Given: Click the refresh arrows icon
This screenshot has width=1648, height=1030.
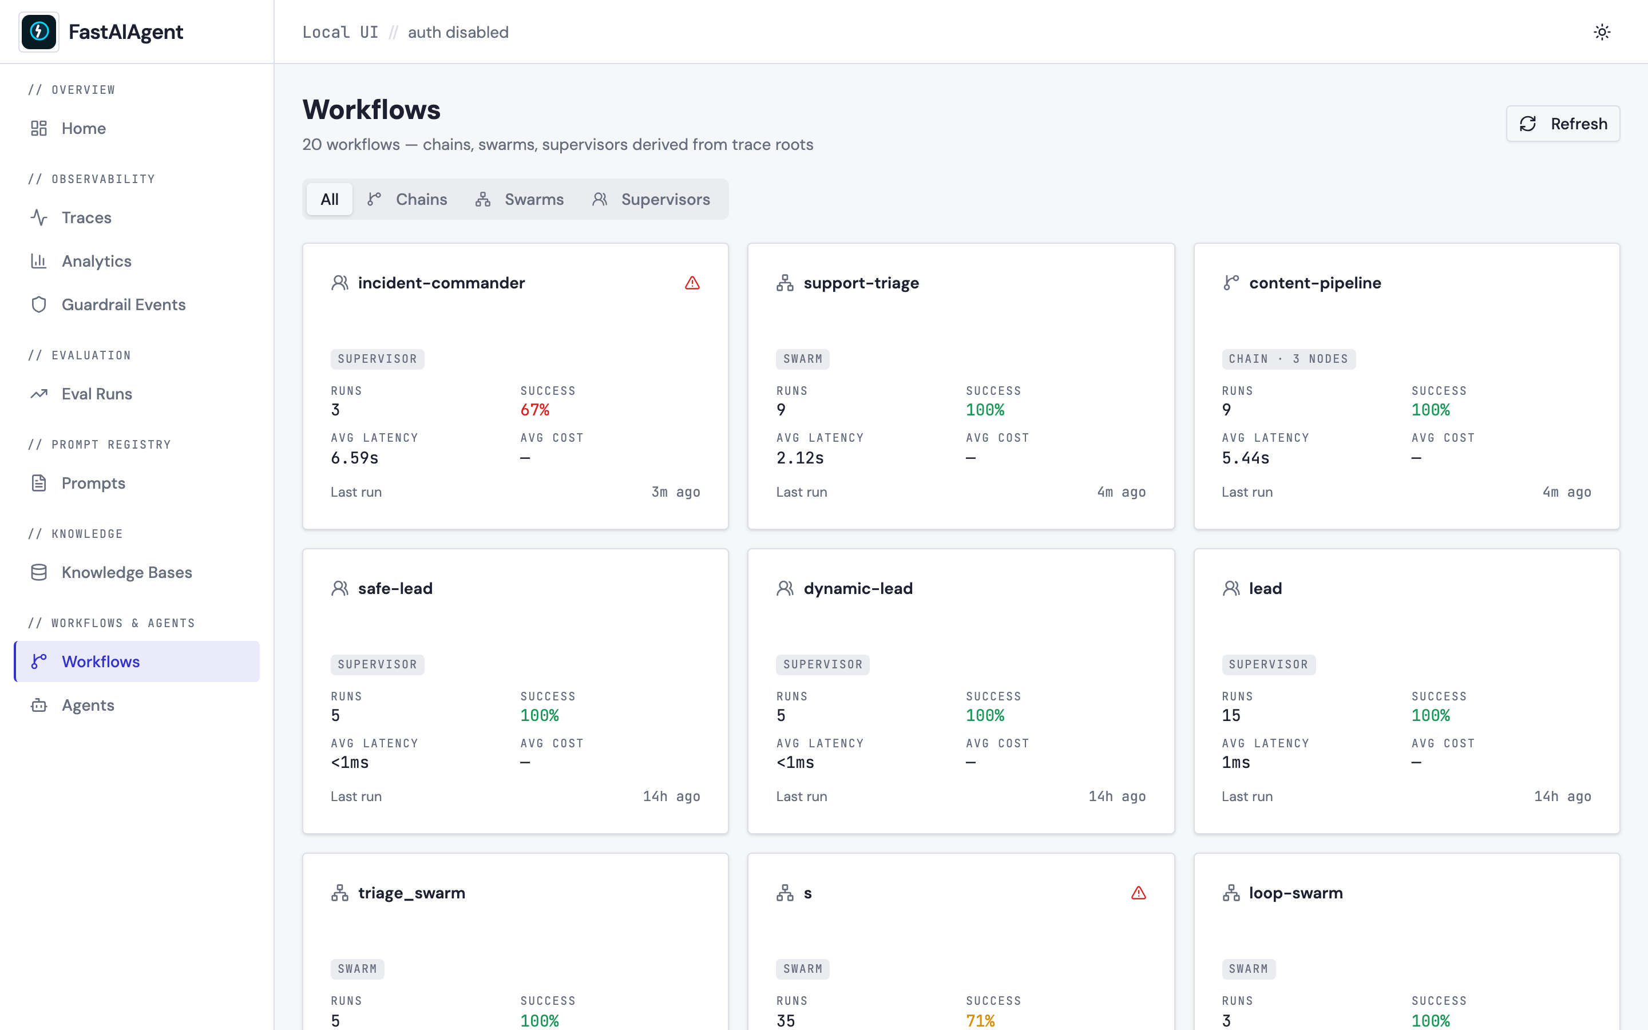Looking at the screenshot, I should coord(1527,123).
